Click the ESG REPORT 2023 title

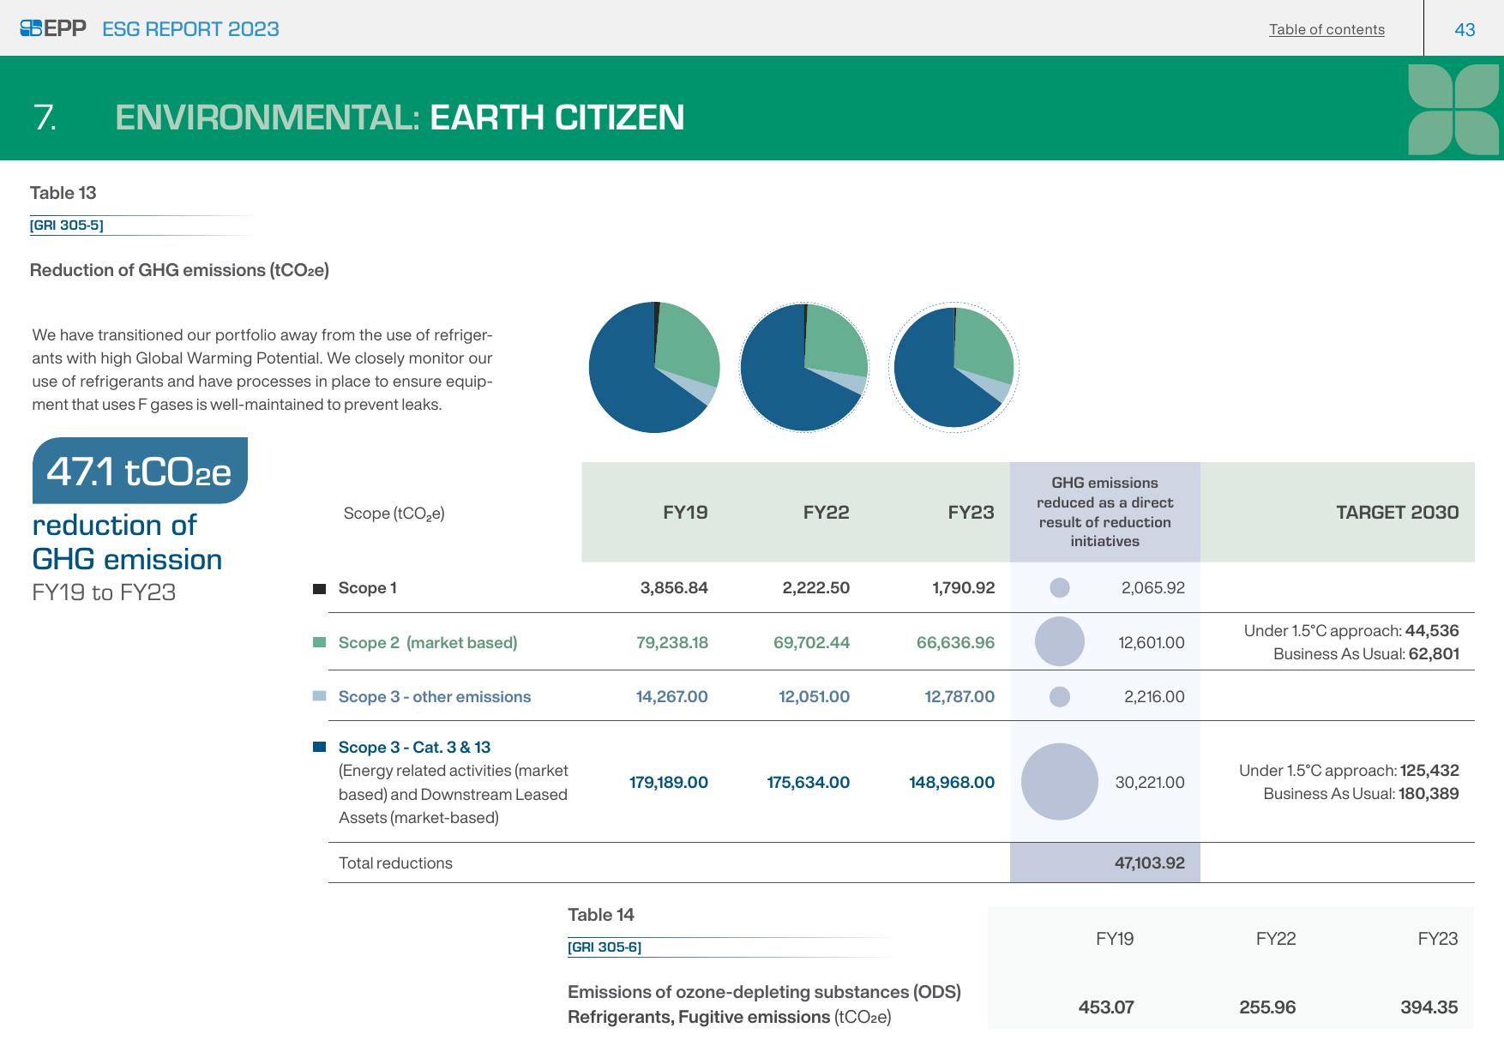(x=190, y=29)
